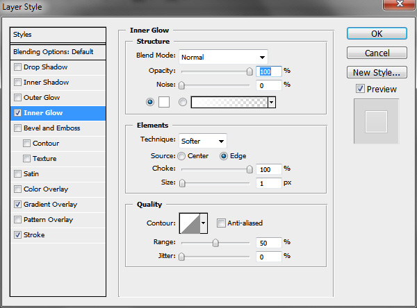Click the Size slider handle

point(182,183)
